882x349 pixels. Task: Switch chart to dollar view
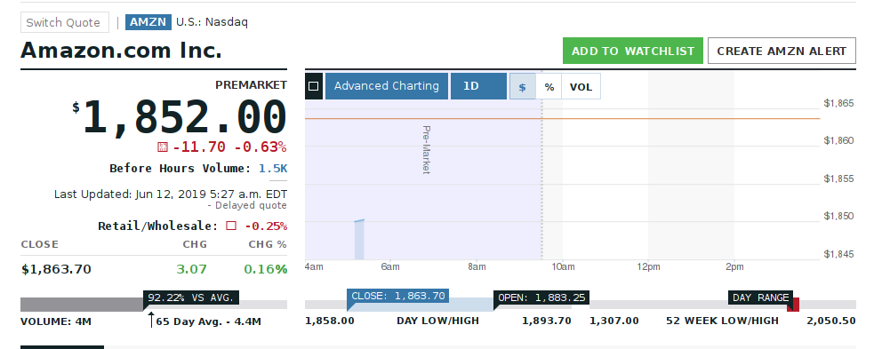pos(523,86)
